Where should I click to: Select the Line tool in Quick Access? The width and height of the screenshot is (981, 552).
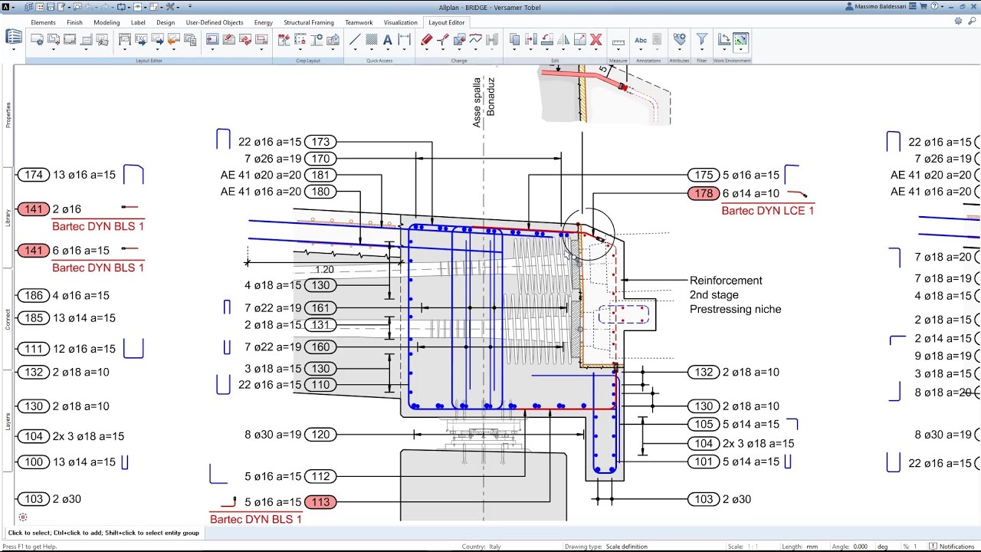pyautogui.click(x=355, y=39)
